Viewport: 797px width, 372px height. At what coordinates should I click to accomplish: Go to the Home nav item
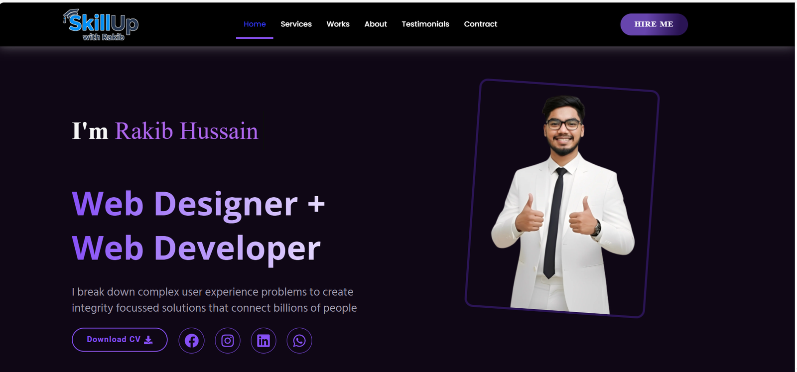(255, 24)
